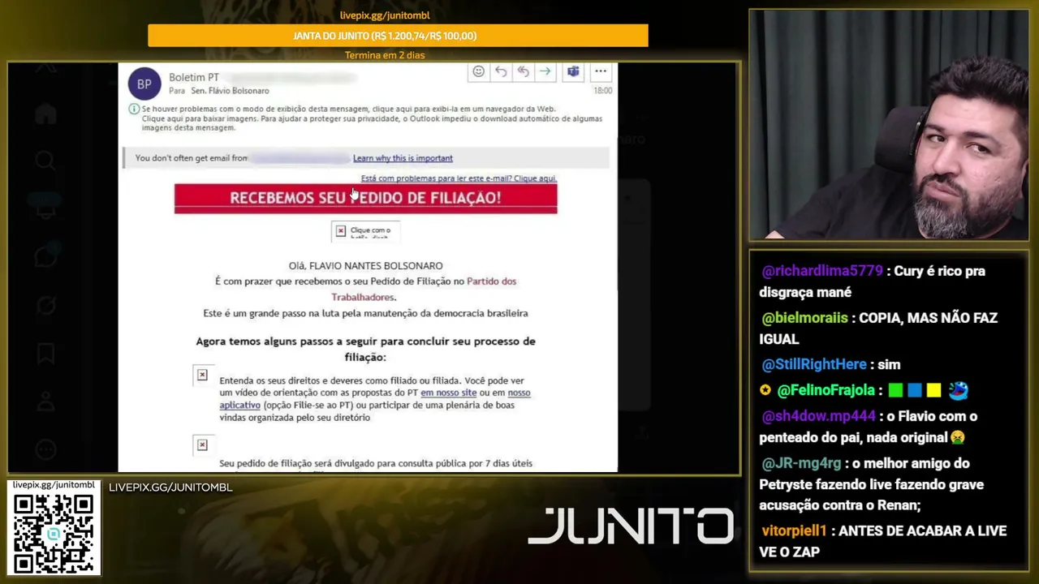The height and width of the screenshot is (584, 1039).
Task: Click the 'Boletim PT' sender name
Action: coord(194,77)
